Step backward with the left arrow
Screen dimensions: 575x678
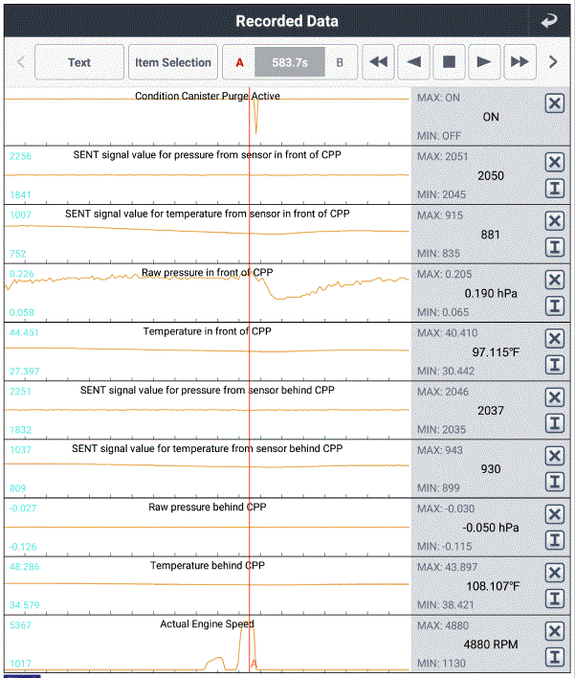[413, 62]
